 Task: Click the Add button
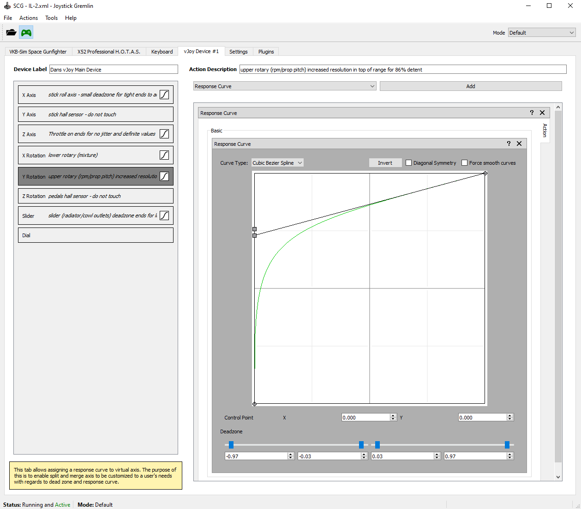click(x=470, y=86)
